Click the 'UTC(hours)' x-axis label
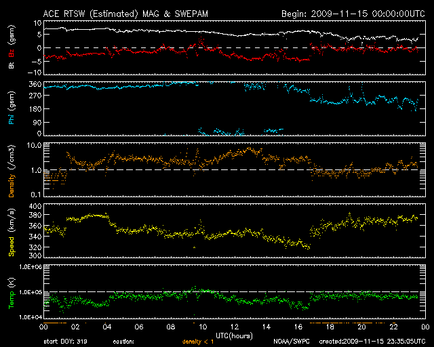 [234, 336]
